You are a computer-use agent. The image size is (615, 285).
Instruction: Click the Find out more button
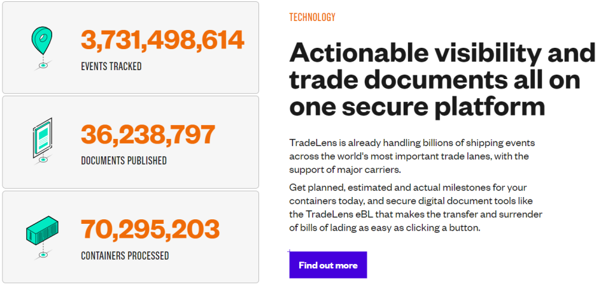point(328,265)
